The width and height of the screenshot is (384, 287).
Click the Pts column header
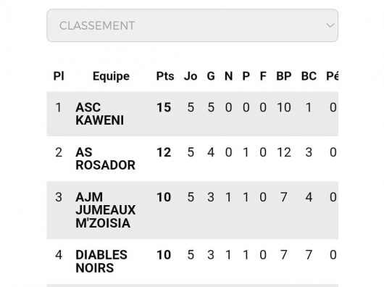point(165,76)
